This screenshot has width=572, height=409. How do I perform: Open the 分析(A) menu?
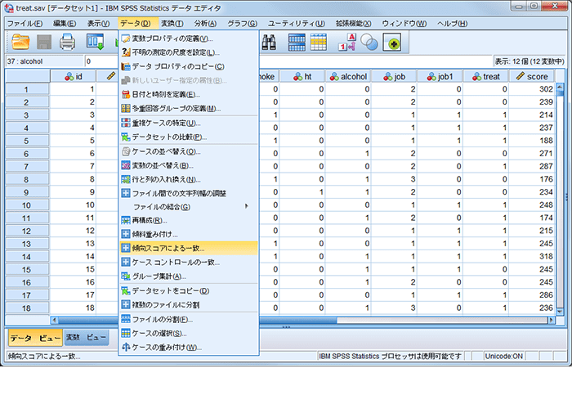[205, 24]
